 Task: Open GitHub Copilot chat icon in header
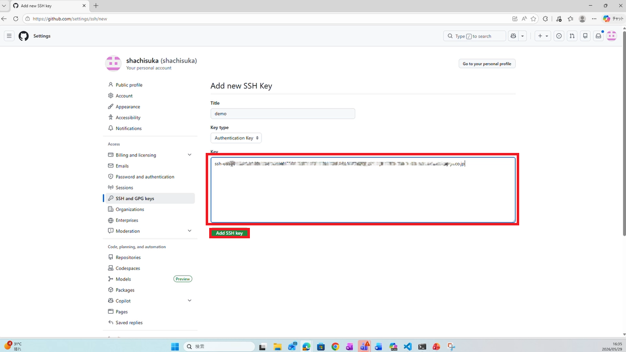pos(513,36)
